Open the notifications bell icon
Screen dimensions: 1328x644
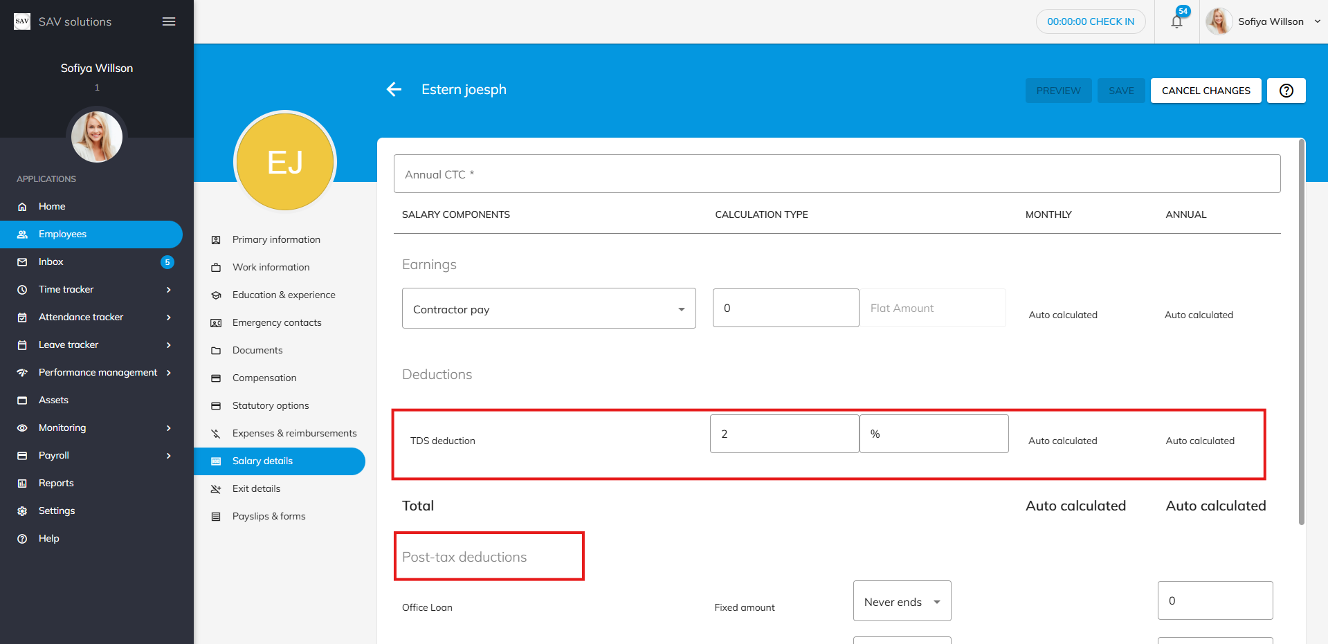click(1176, 21)
